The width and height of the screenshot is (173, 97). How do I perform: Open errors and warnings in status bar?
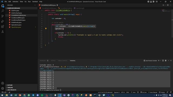point(4,92)
